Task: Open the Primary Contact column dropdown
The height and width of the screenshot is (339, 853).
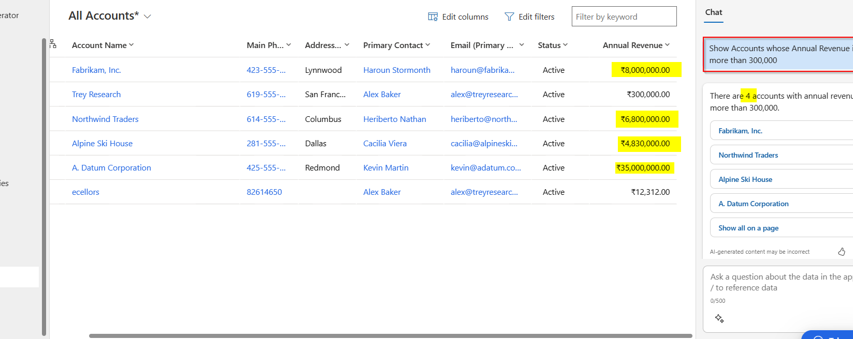Action: [428, 45]
